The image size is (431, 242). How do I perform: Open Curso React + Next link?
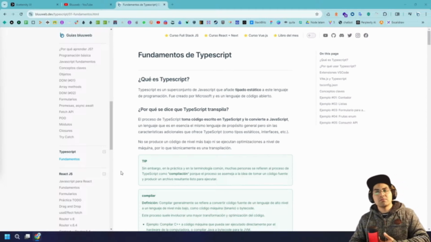pos(221,36)
